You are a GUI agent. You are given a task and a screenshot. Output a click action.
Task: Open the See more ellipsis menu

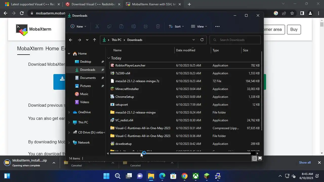(217, 26)
